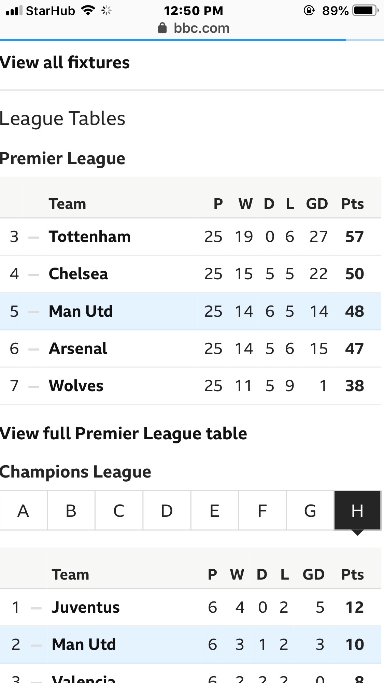Select Champions League group A tab

click(x=24, y=511)
